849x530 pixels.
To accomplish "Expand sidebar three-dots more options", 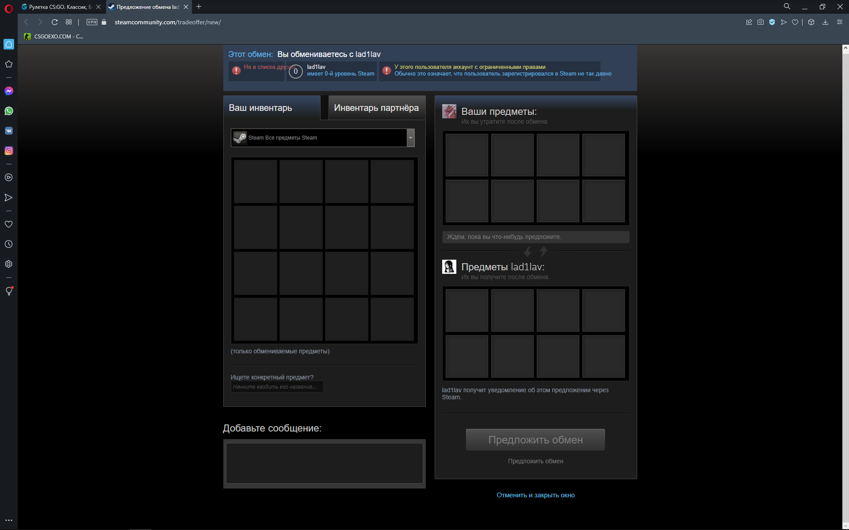I will (9, 520).
